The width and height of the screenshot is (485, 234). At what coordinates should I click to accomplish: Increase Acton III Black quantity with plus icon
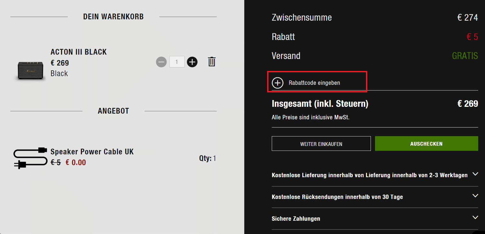coord(192,62)
